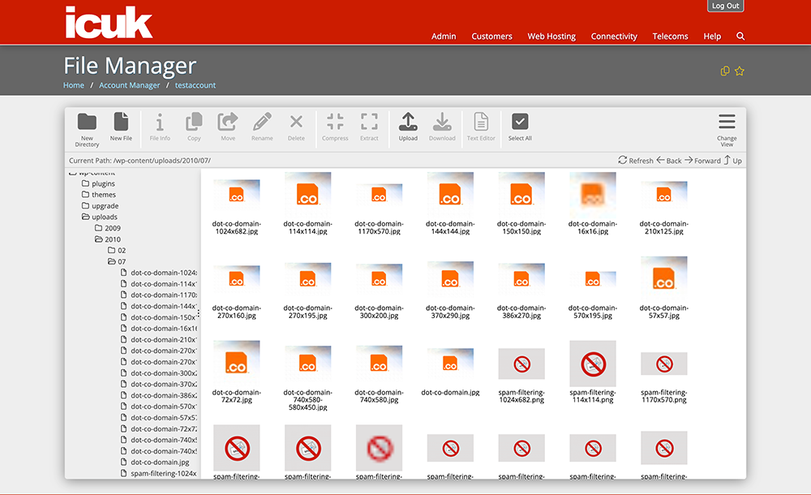This screenshot has width=811, height=495.
Task: Click the search magnifier in header
Action: 740,37
